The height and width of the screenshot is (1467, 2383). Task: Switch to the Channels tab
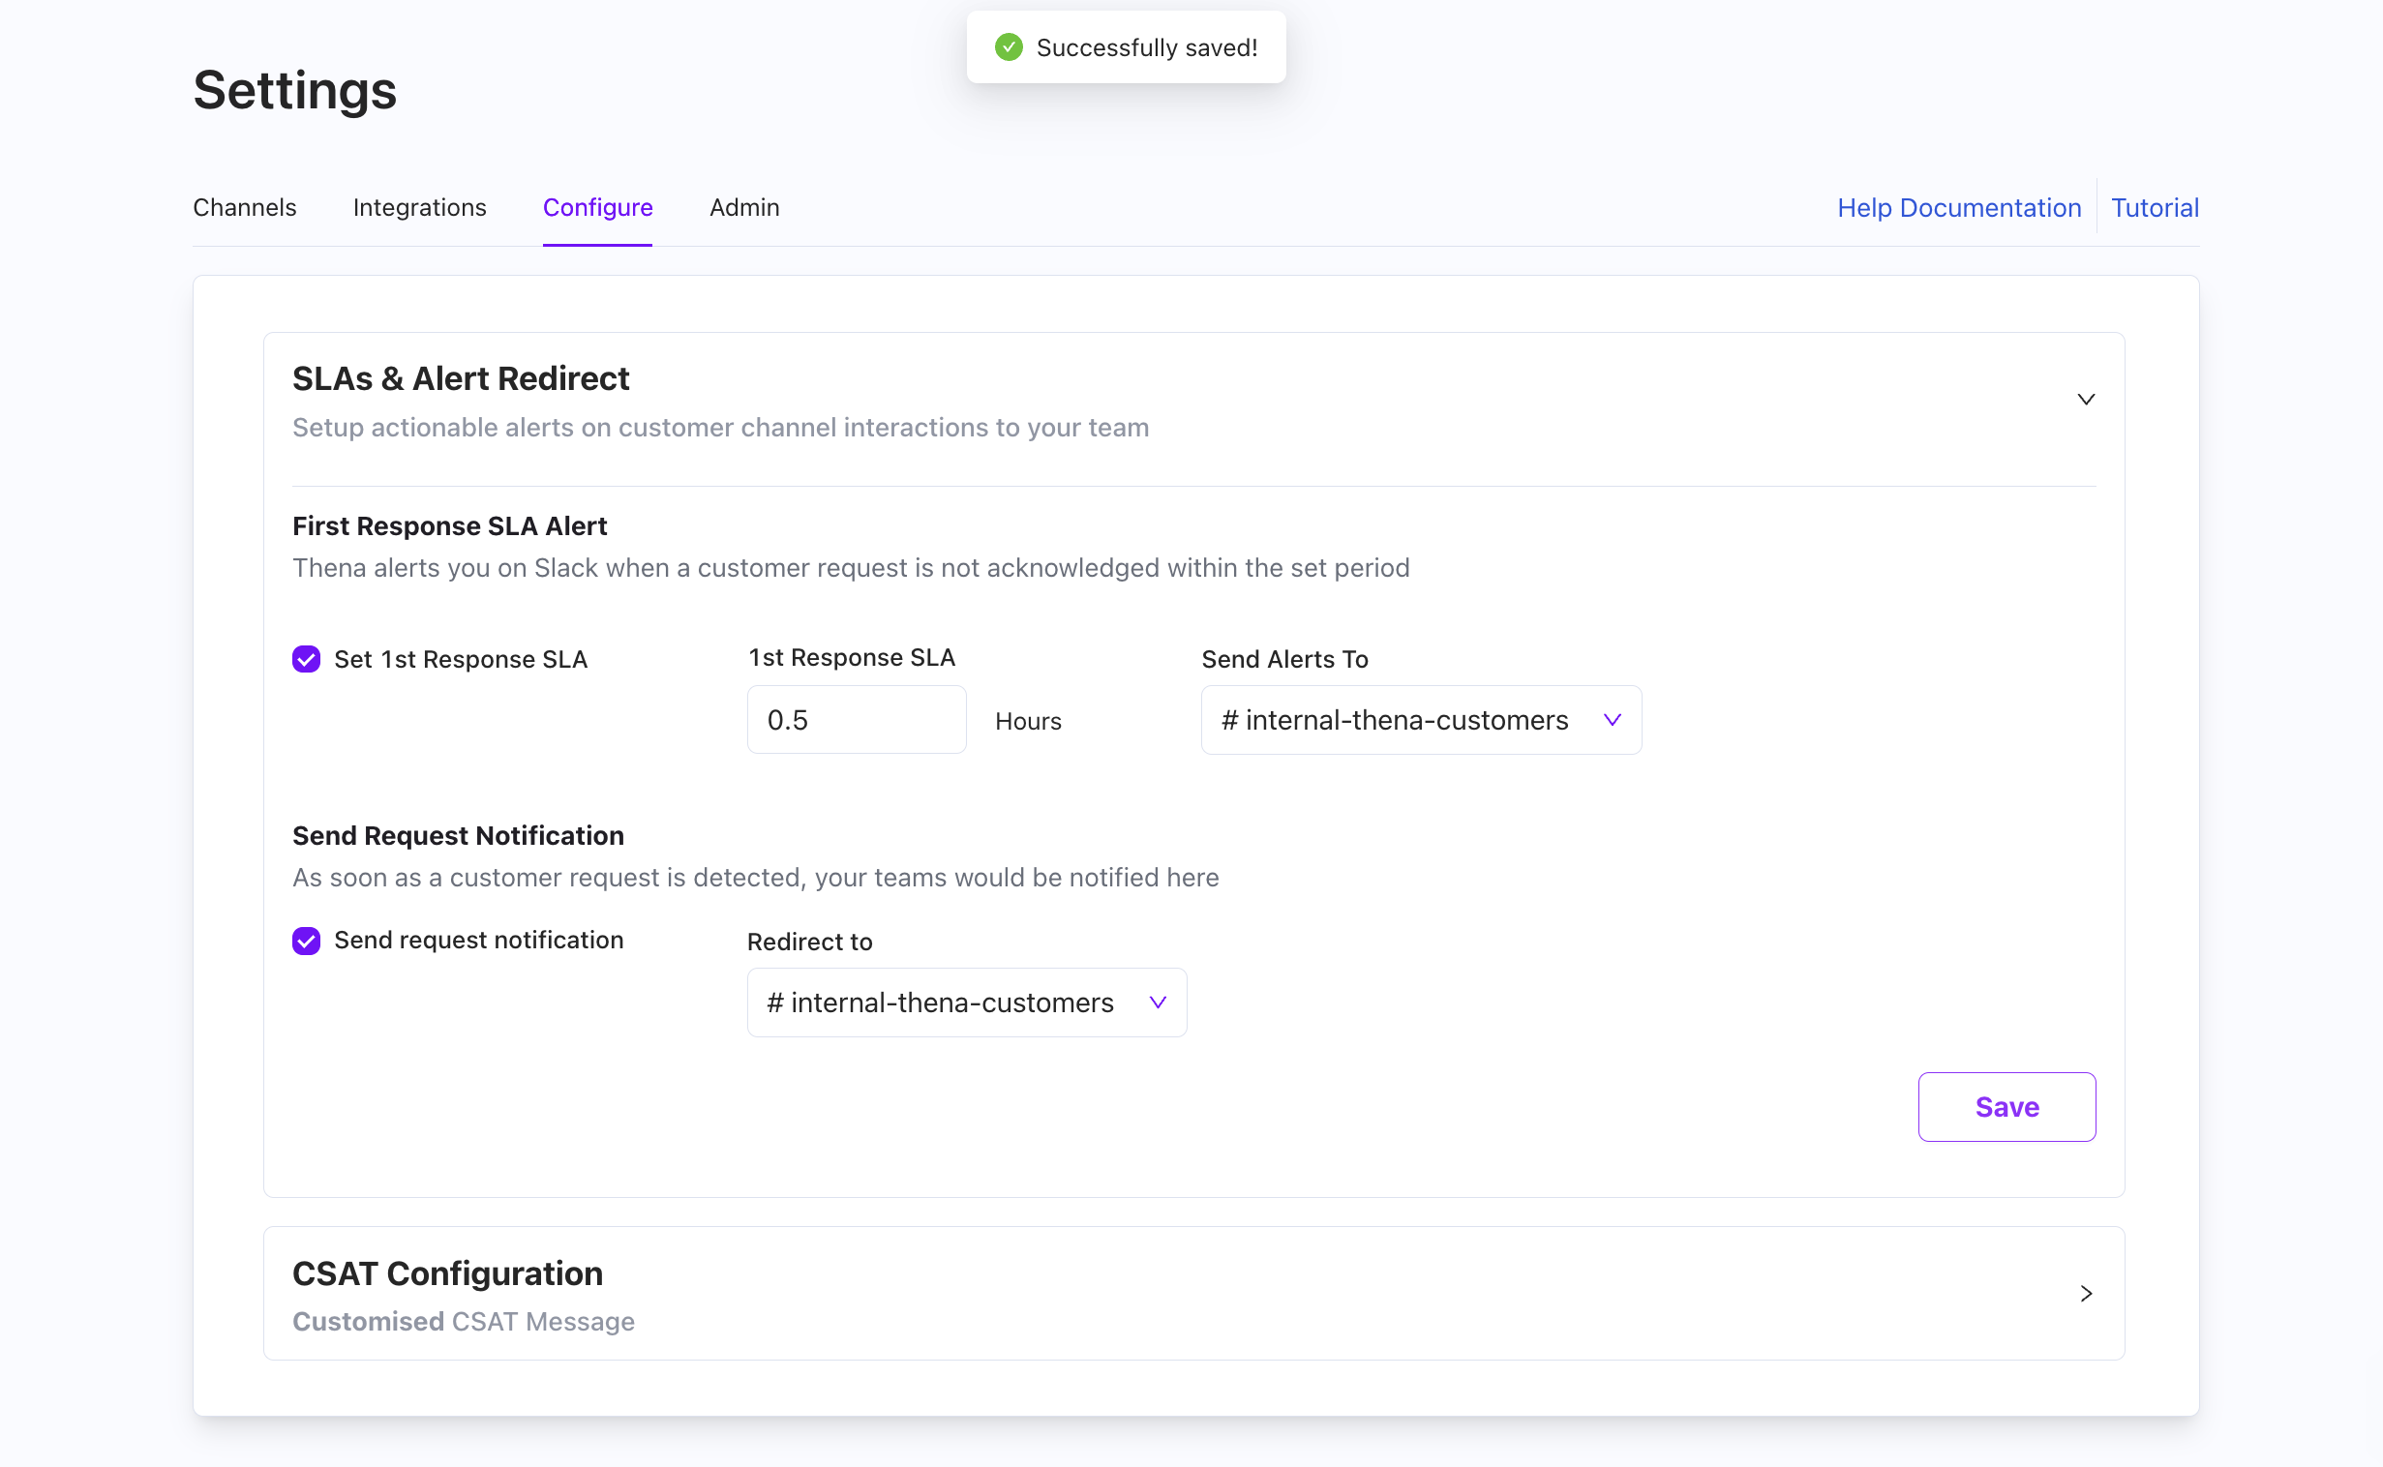click(x=245, y=208)
